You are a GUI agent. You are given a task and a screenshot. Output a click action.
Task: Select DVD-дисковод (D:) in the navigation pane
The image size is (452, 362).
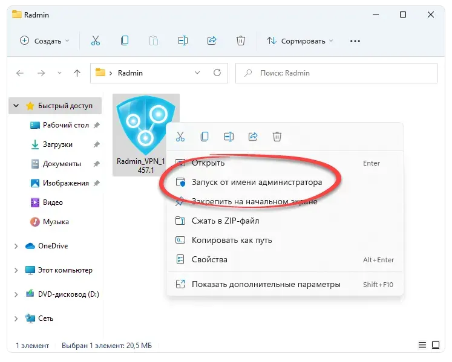click(x=68, y=294)
